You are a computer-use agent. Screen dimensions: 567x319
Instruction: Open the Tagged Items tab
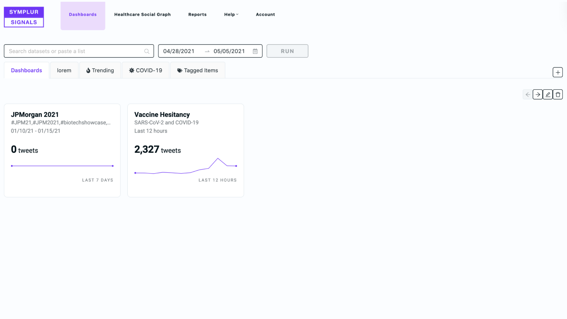coord(198,70)
